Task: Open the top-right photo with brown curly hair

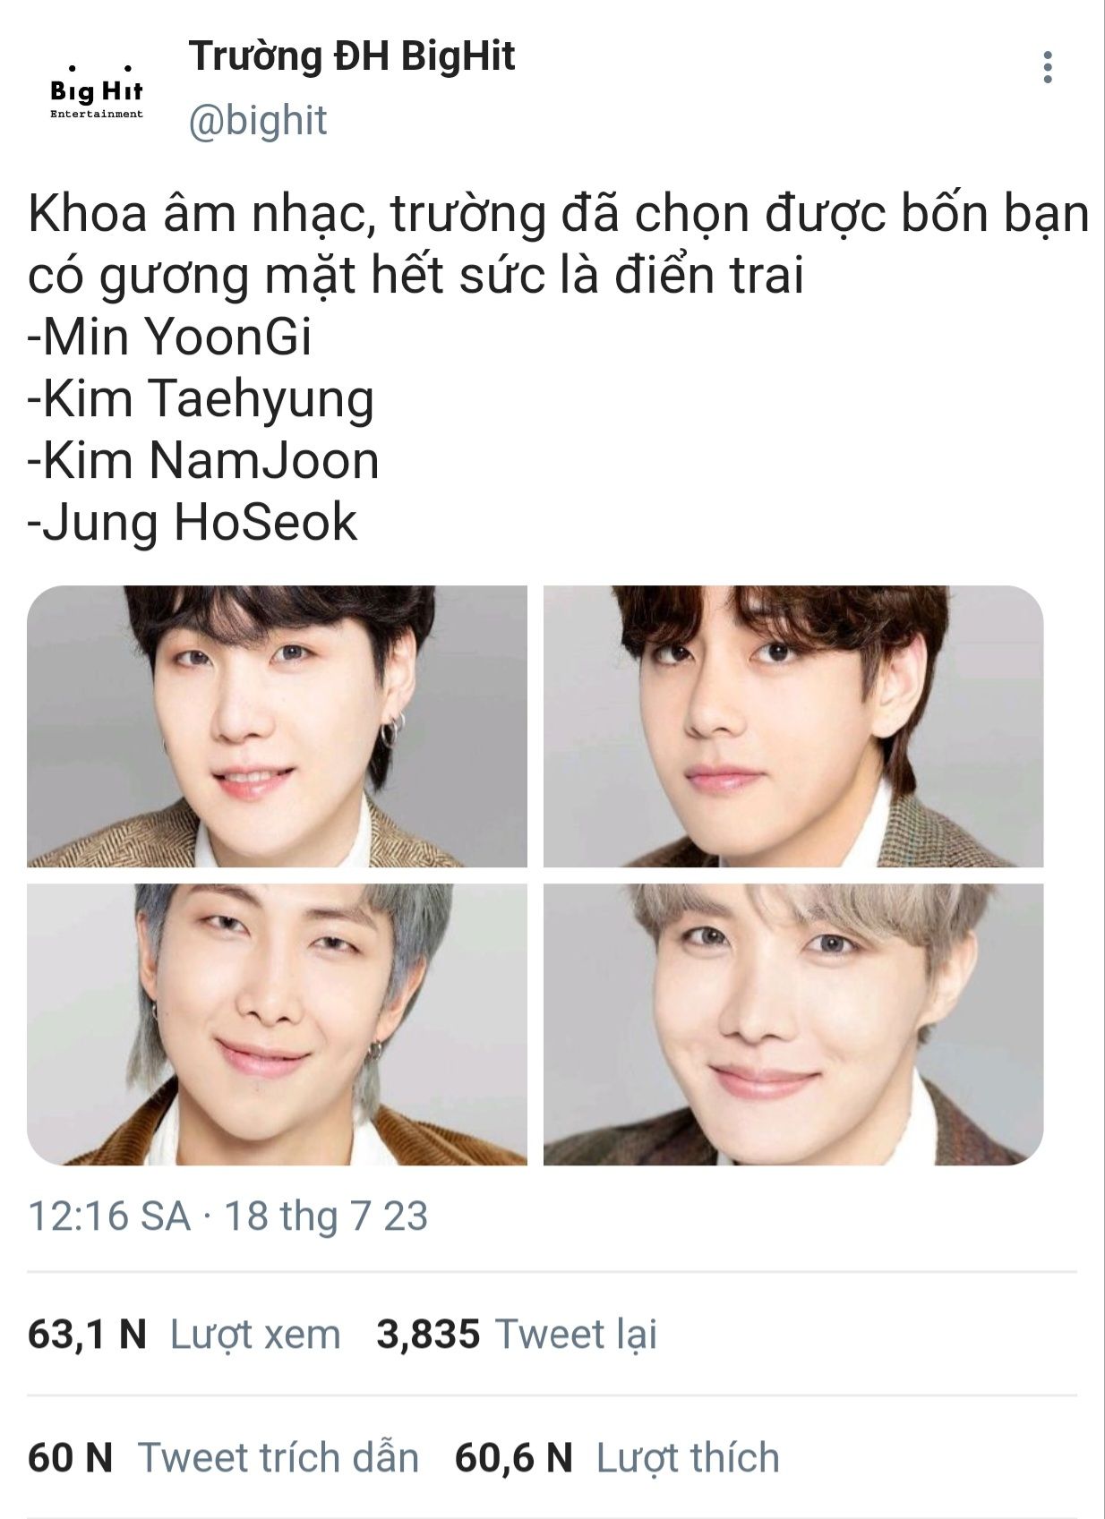Action: coord(793,726)
